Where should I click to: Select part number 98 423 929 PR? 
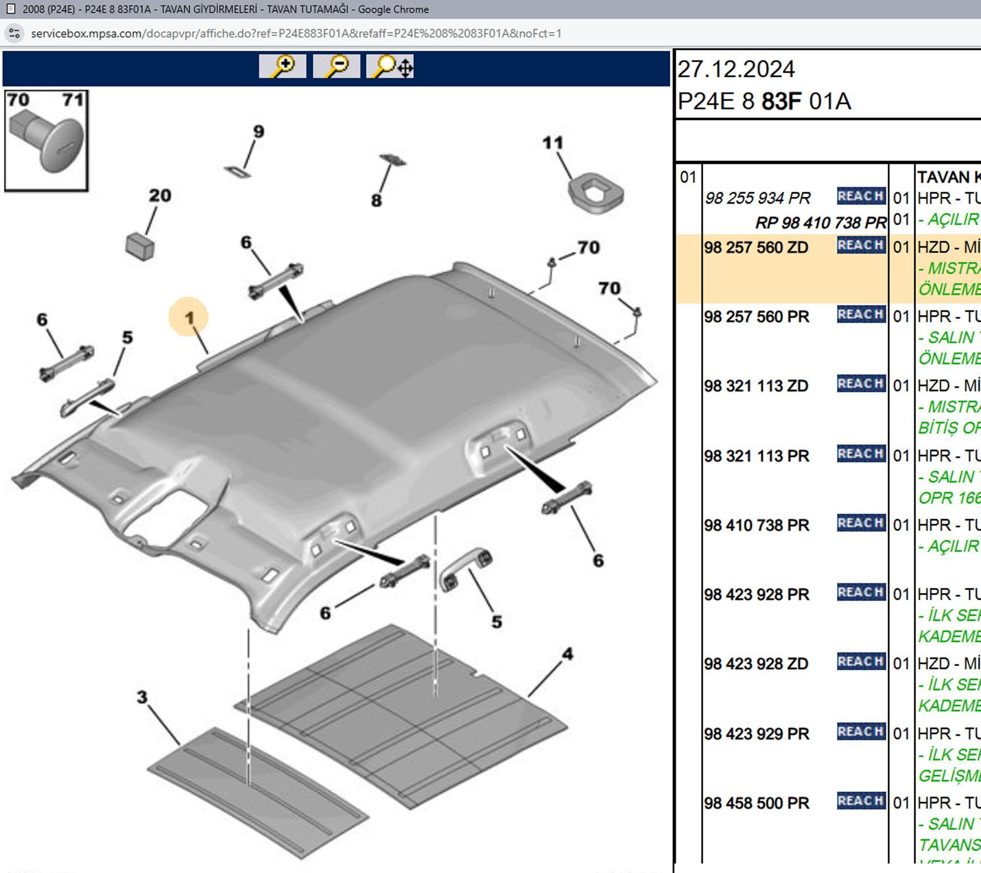[756, 734]
